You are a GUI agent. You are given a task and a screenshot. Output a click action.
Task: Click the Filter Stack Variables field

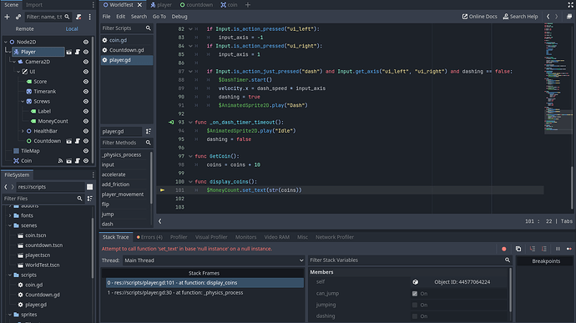pyautogui.click(x=410, y=260)
